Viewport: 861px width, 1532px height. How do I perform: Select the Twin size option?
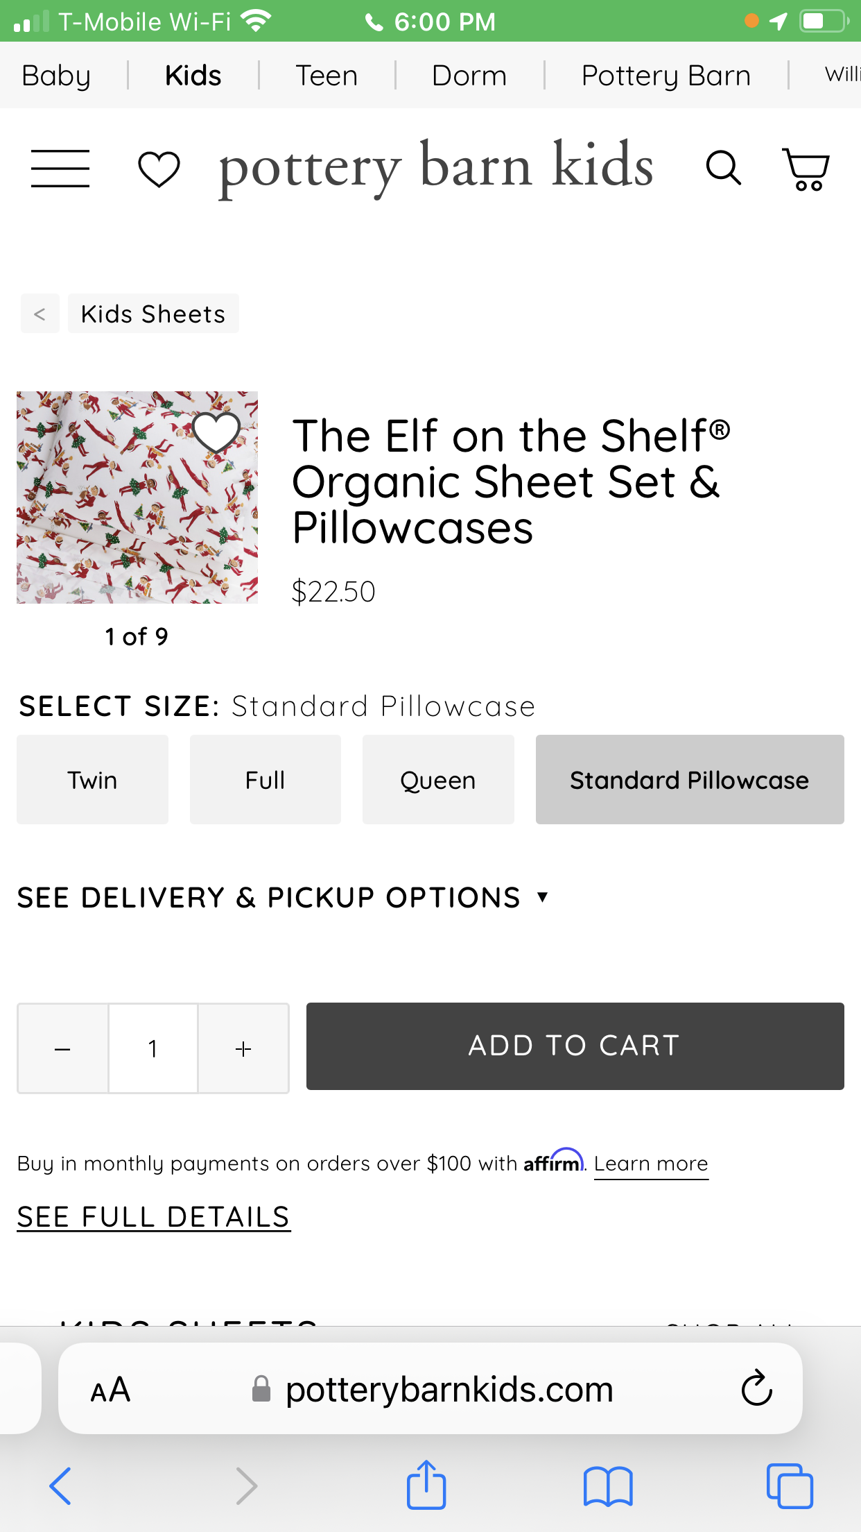92,780
